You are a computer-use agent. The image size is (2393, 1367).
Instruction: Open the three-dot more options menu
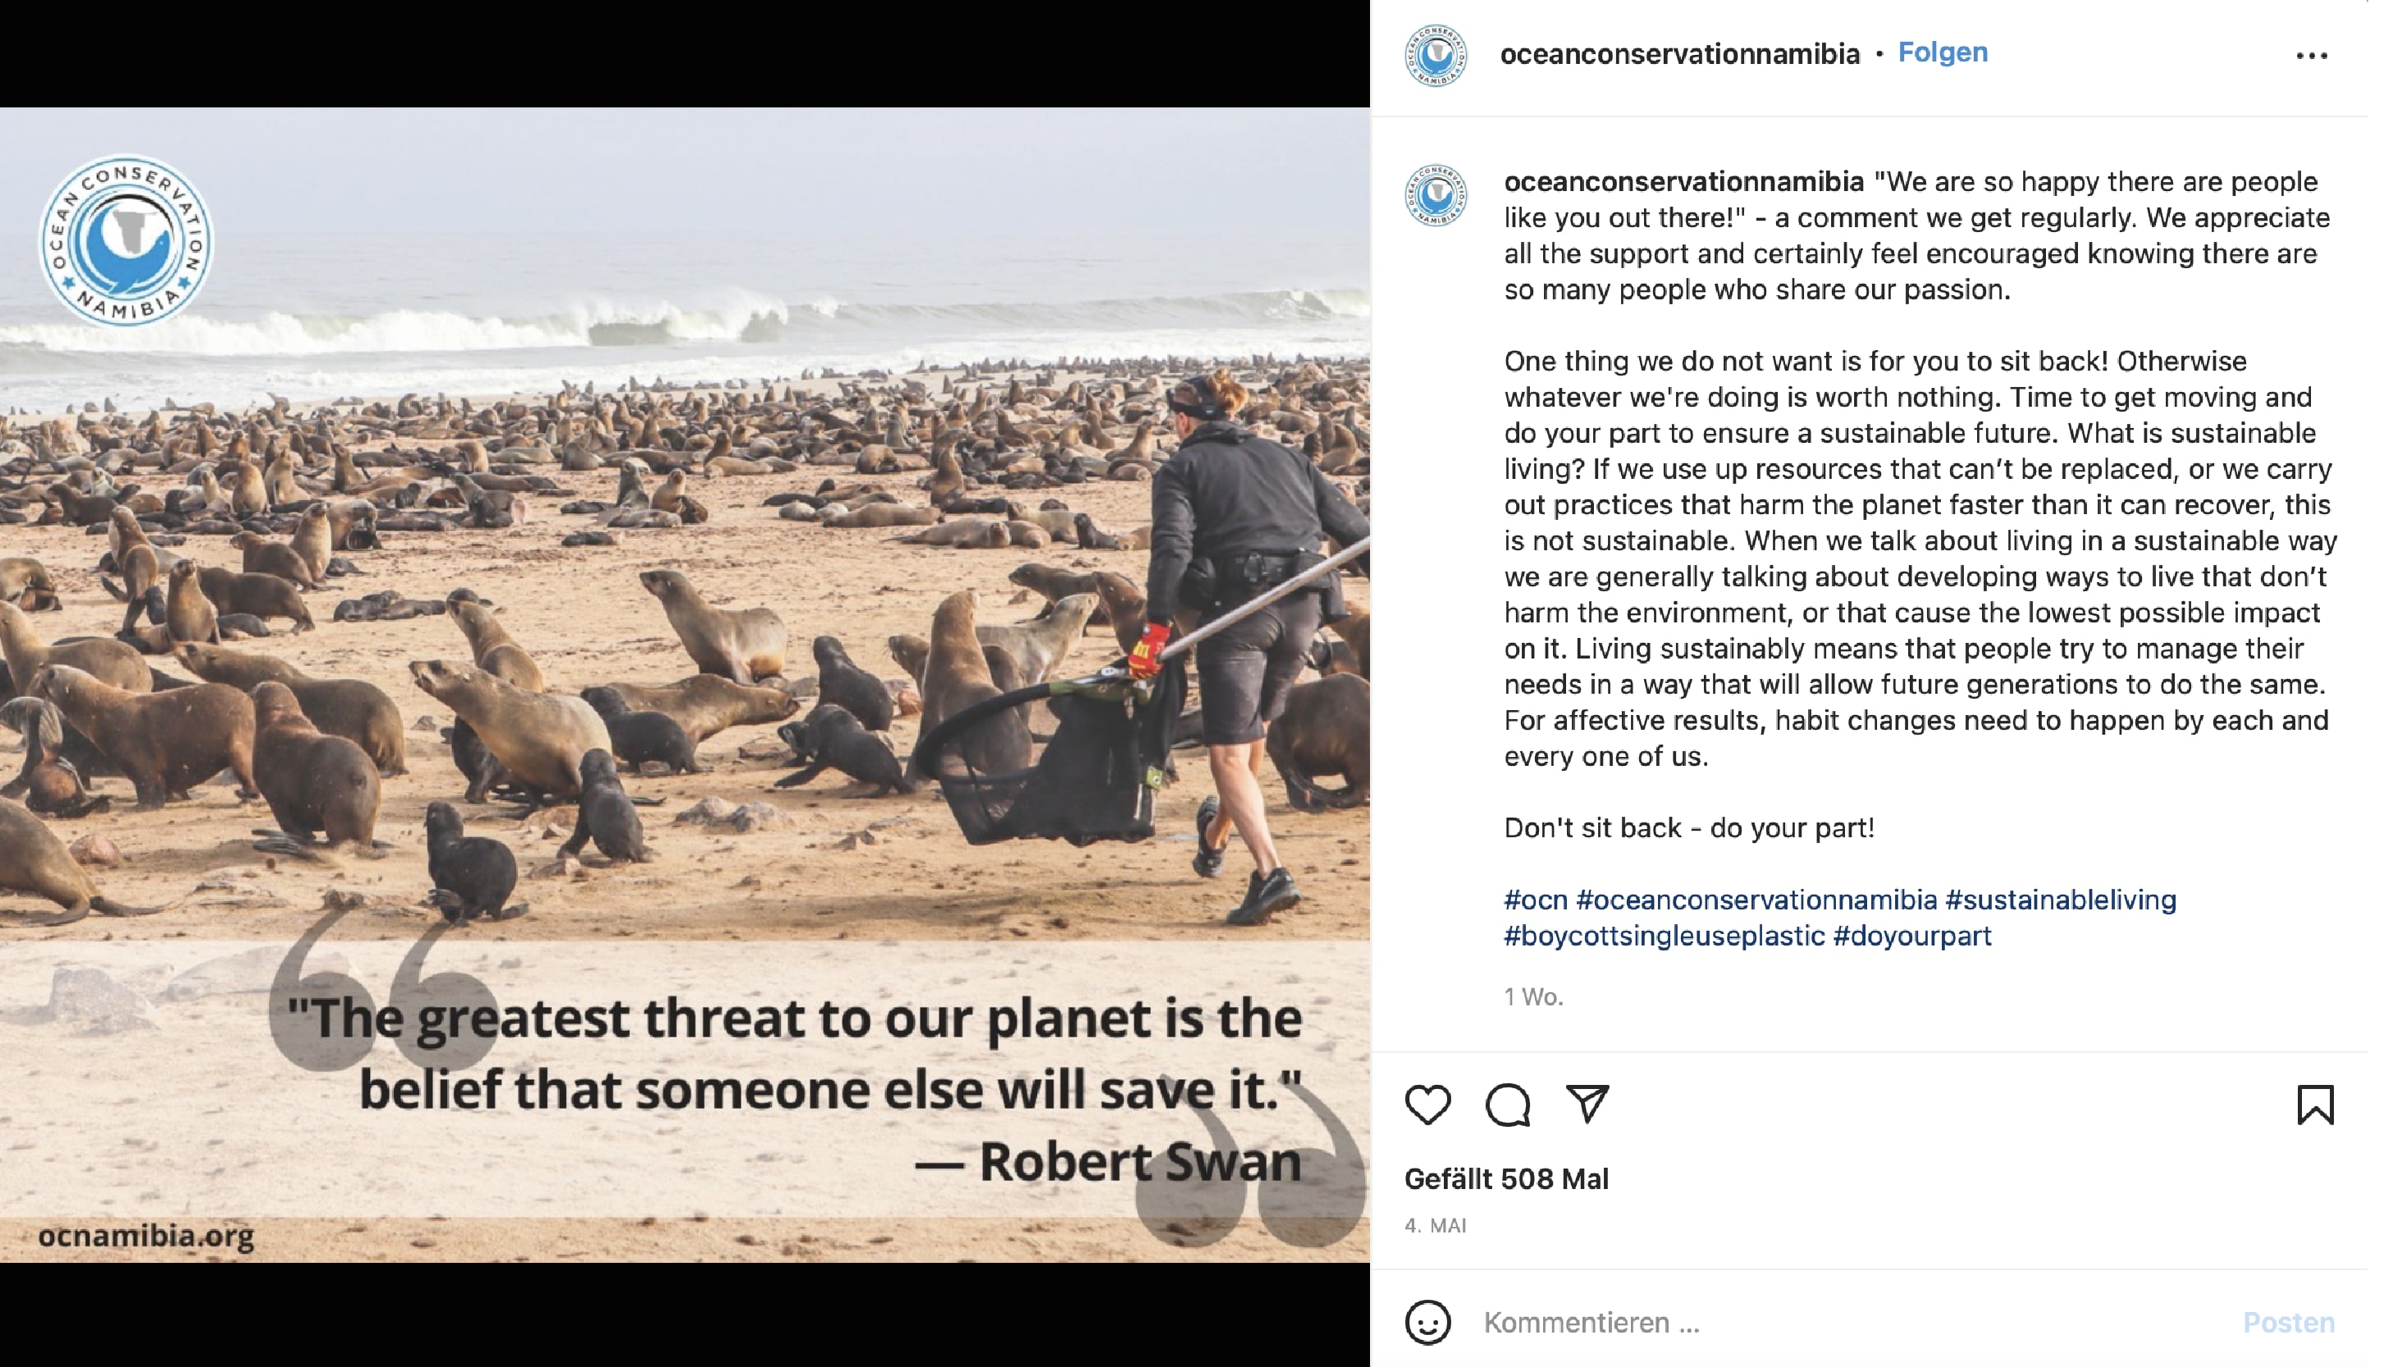coord(2311,56)
